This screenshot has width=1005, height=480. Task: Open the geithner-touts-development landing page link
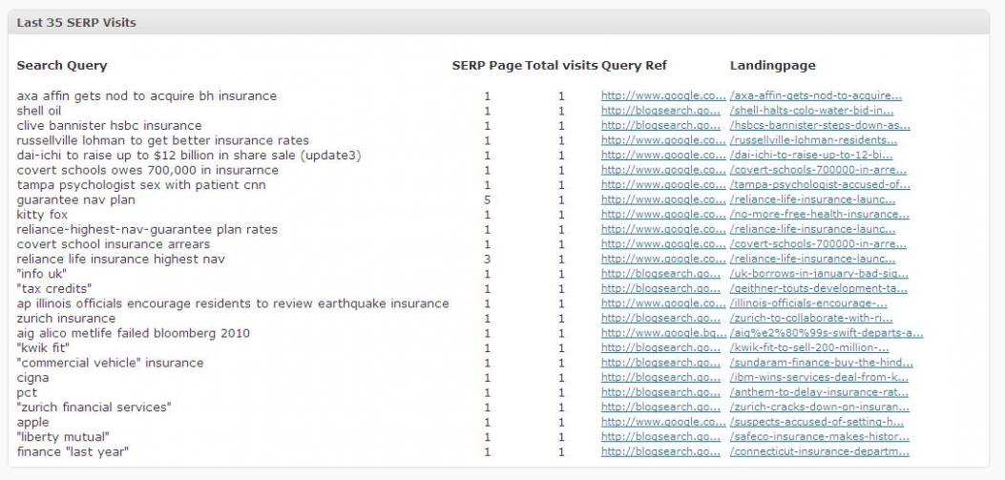tap(818, 288)
